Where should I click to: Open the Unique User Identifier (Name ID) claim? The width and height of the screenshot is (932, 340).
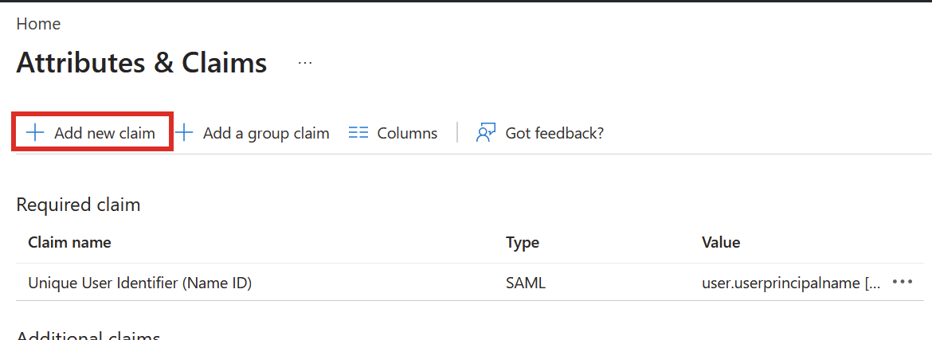(x=140, y=282)
